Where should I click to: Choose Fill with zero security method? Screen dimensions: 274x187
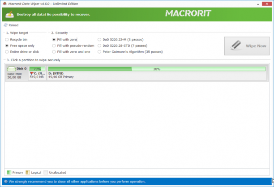pyautogui.click(x=64, y=40)
